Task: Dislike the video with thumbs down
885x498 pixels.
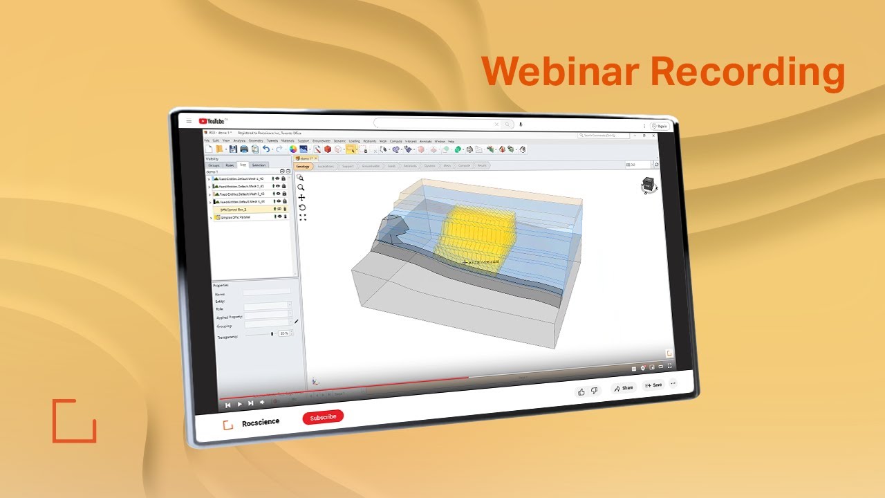Action: pos(593,391)
